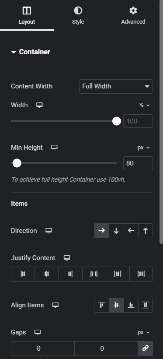Set direction to row with right arrow
The image size is (163, 359).
(101, 231)
